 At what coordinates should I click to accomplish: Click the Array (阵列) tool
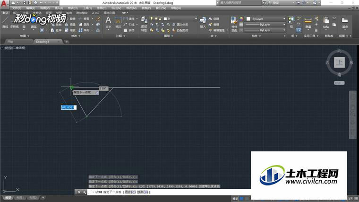[84, 30]
